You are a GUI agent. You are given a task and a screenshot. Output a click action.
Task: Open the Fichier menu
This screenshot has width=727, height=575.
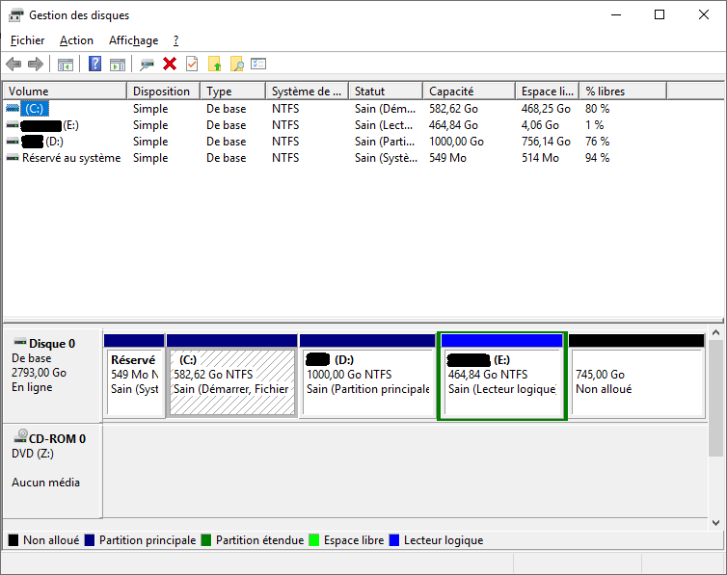point(27,40)
